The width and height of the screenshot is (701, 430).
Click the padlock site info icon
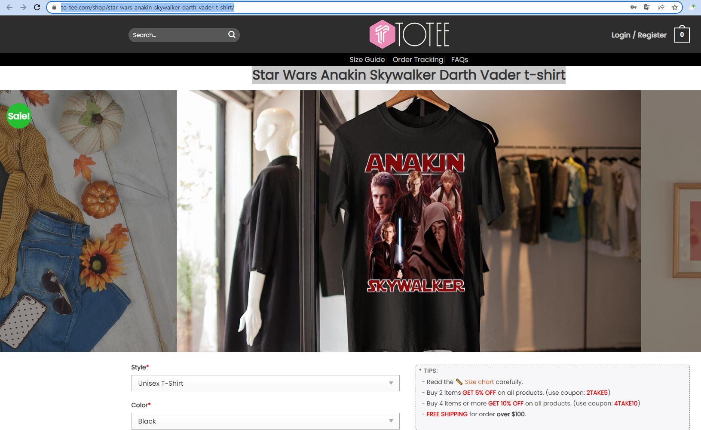click(54, 7)
